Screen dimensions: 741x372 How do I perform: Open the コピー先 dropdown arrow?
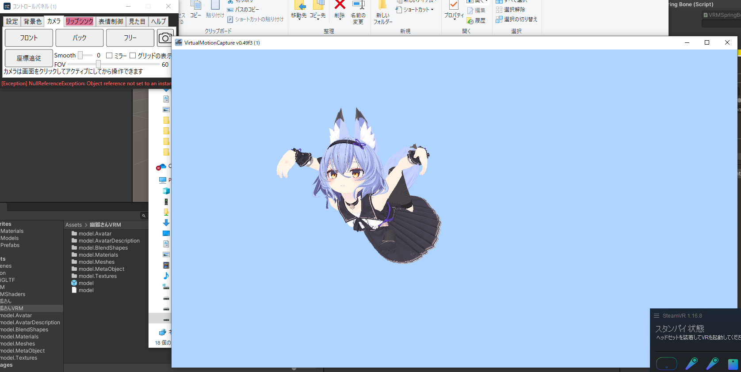pyautogui.click(x=318, y=19)
